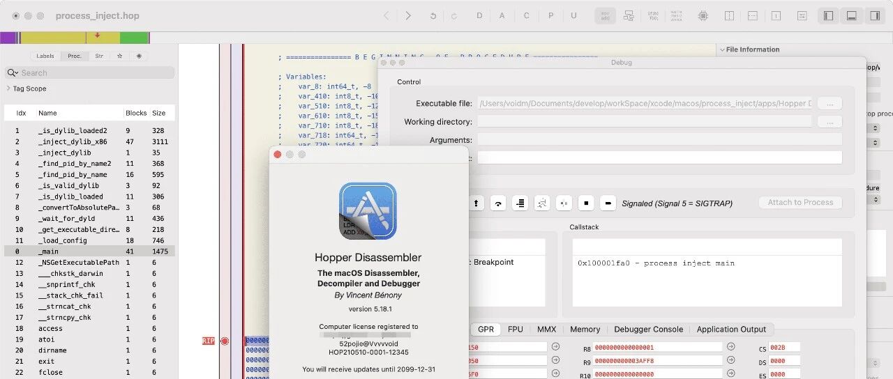This screenshot has width=893, height=379.
Task: Open the Debugger Console tab
Action: point(648,330)
